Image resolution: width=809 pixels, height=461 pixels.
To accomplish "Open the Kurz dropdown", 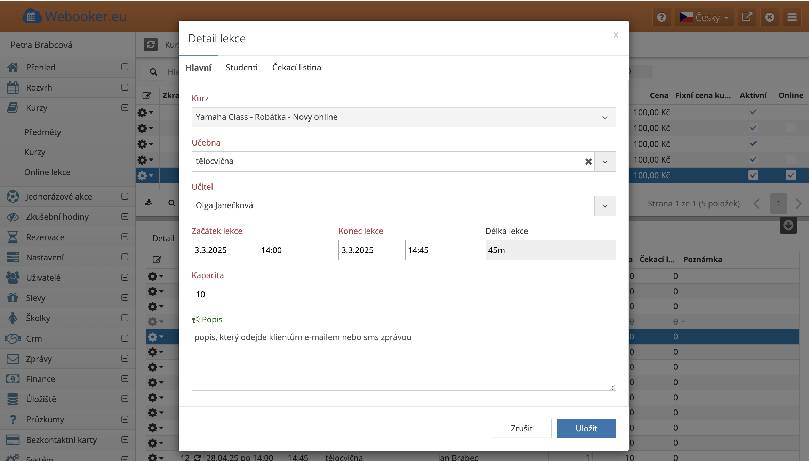I will coord(403,117).
